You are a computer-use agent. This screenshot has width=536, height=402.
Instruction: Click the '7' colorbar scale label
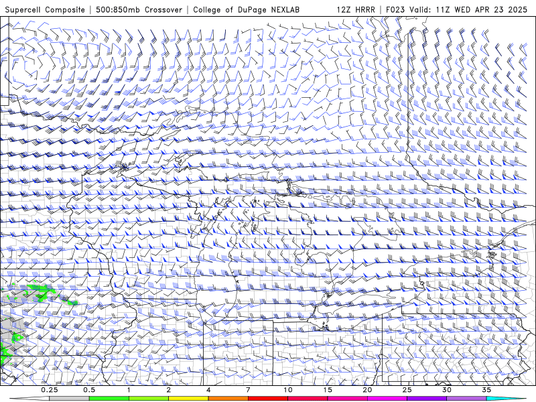[248, 390]
